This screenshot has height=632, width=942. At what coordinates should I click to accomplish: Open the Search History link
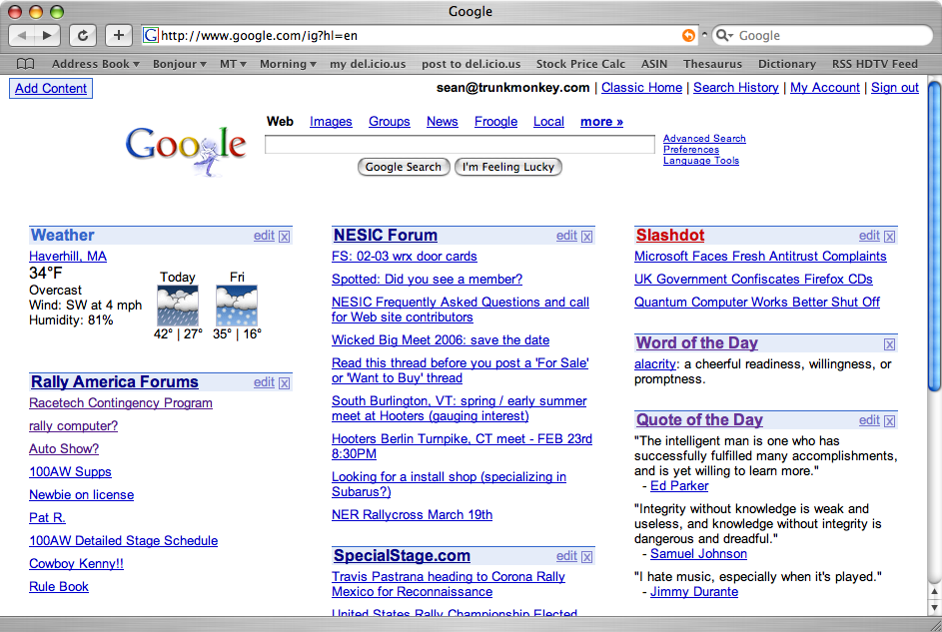[x=736, y=88]
